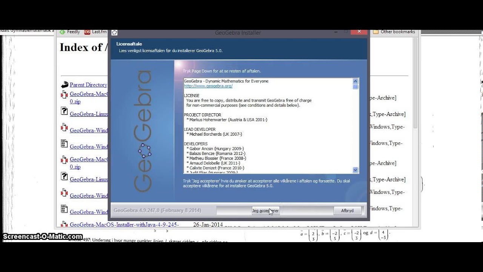
Task: Open the GeoGebra-MacOS-Installer-withJava-4-9-245- link
Action: pyautogui.click(x=124, y=225)
